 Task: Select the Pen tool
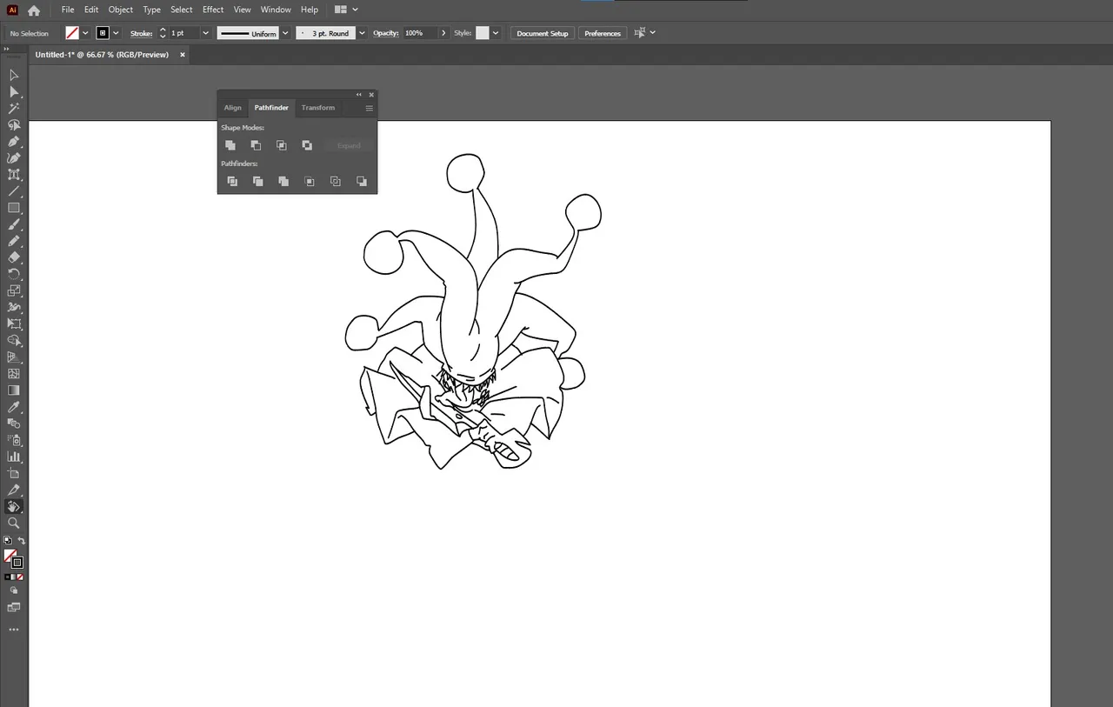[14, 141]
